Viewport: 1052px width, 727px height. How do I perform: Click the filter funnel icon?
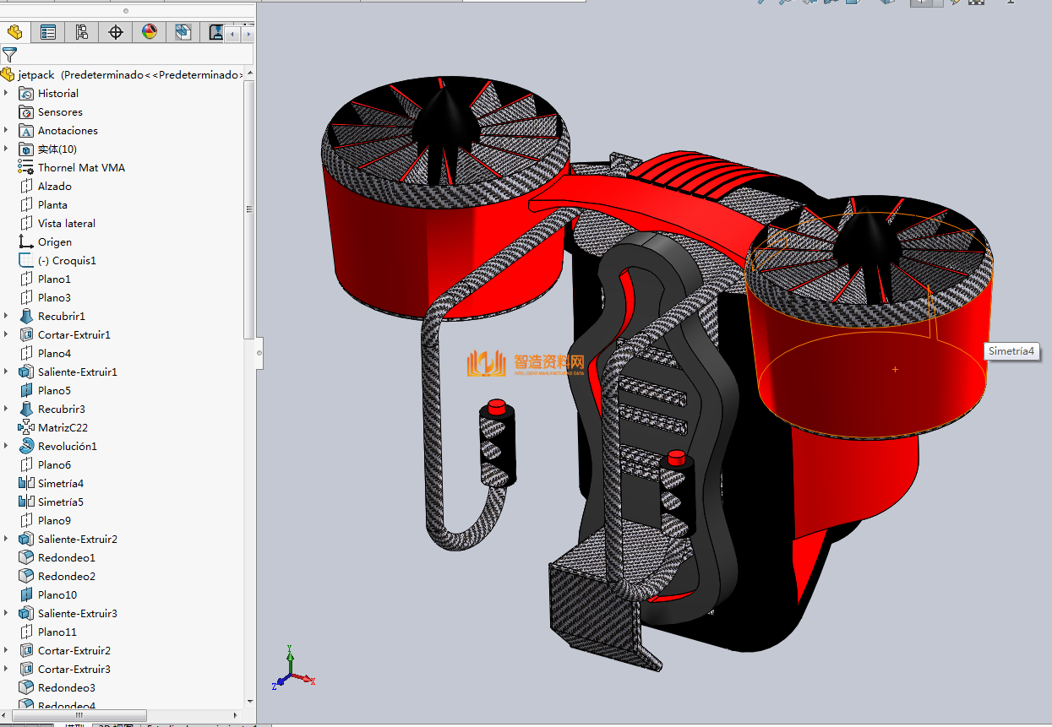click(9, 55)
